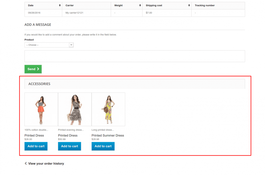This screenshot has height=175, width=265.
Task: Open the '100% cotton double...' description link
Action: click(x=36, y=130)
